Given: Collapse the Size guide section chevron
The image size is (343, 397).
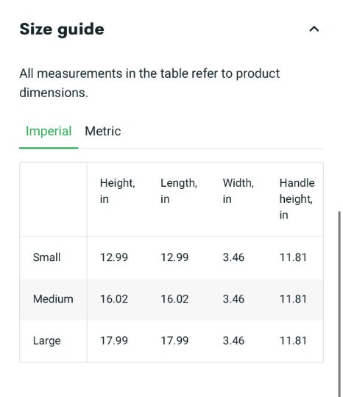Looking at the screenshot, I should click(x=314, y=29).
